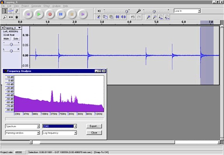Viewport: 224px width, 155px height.
Task: Click the microphone input level icon
Action: point(138,11)
